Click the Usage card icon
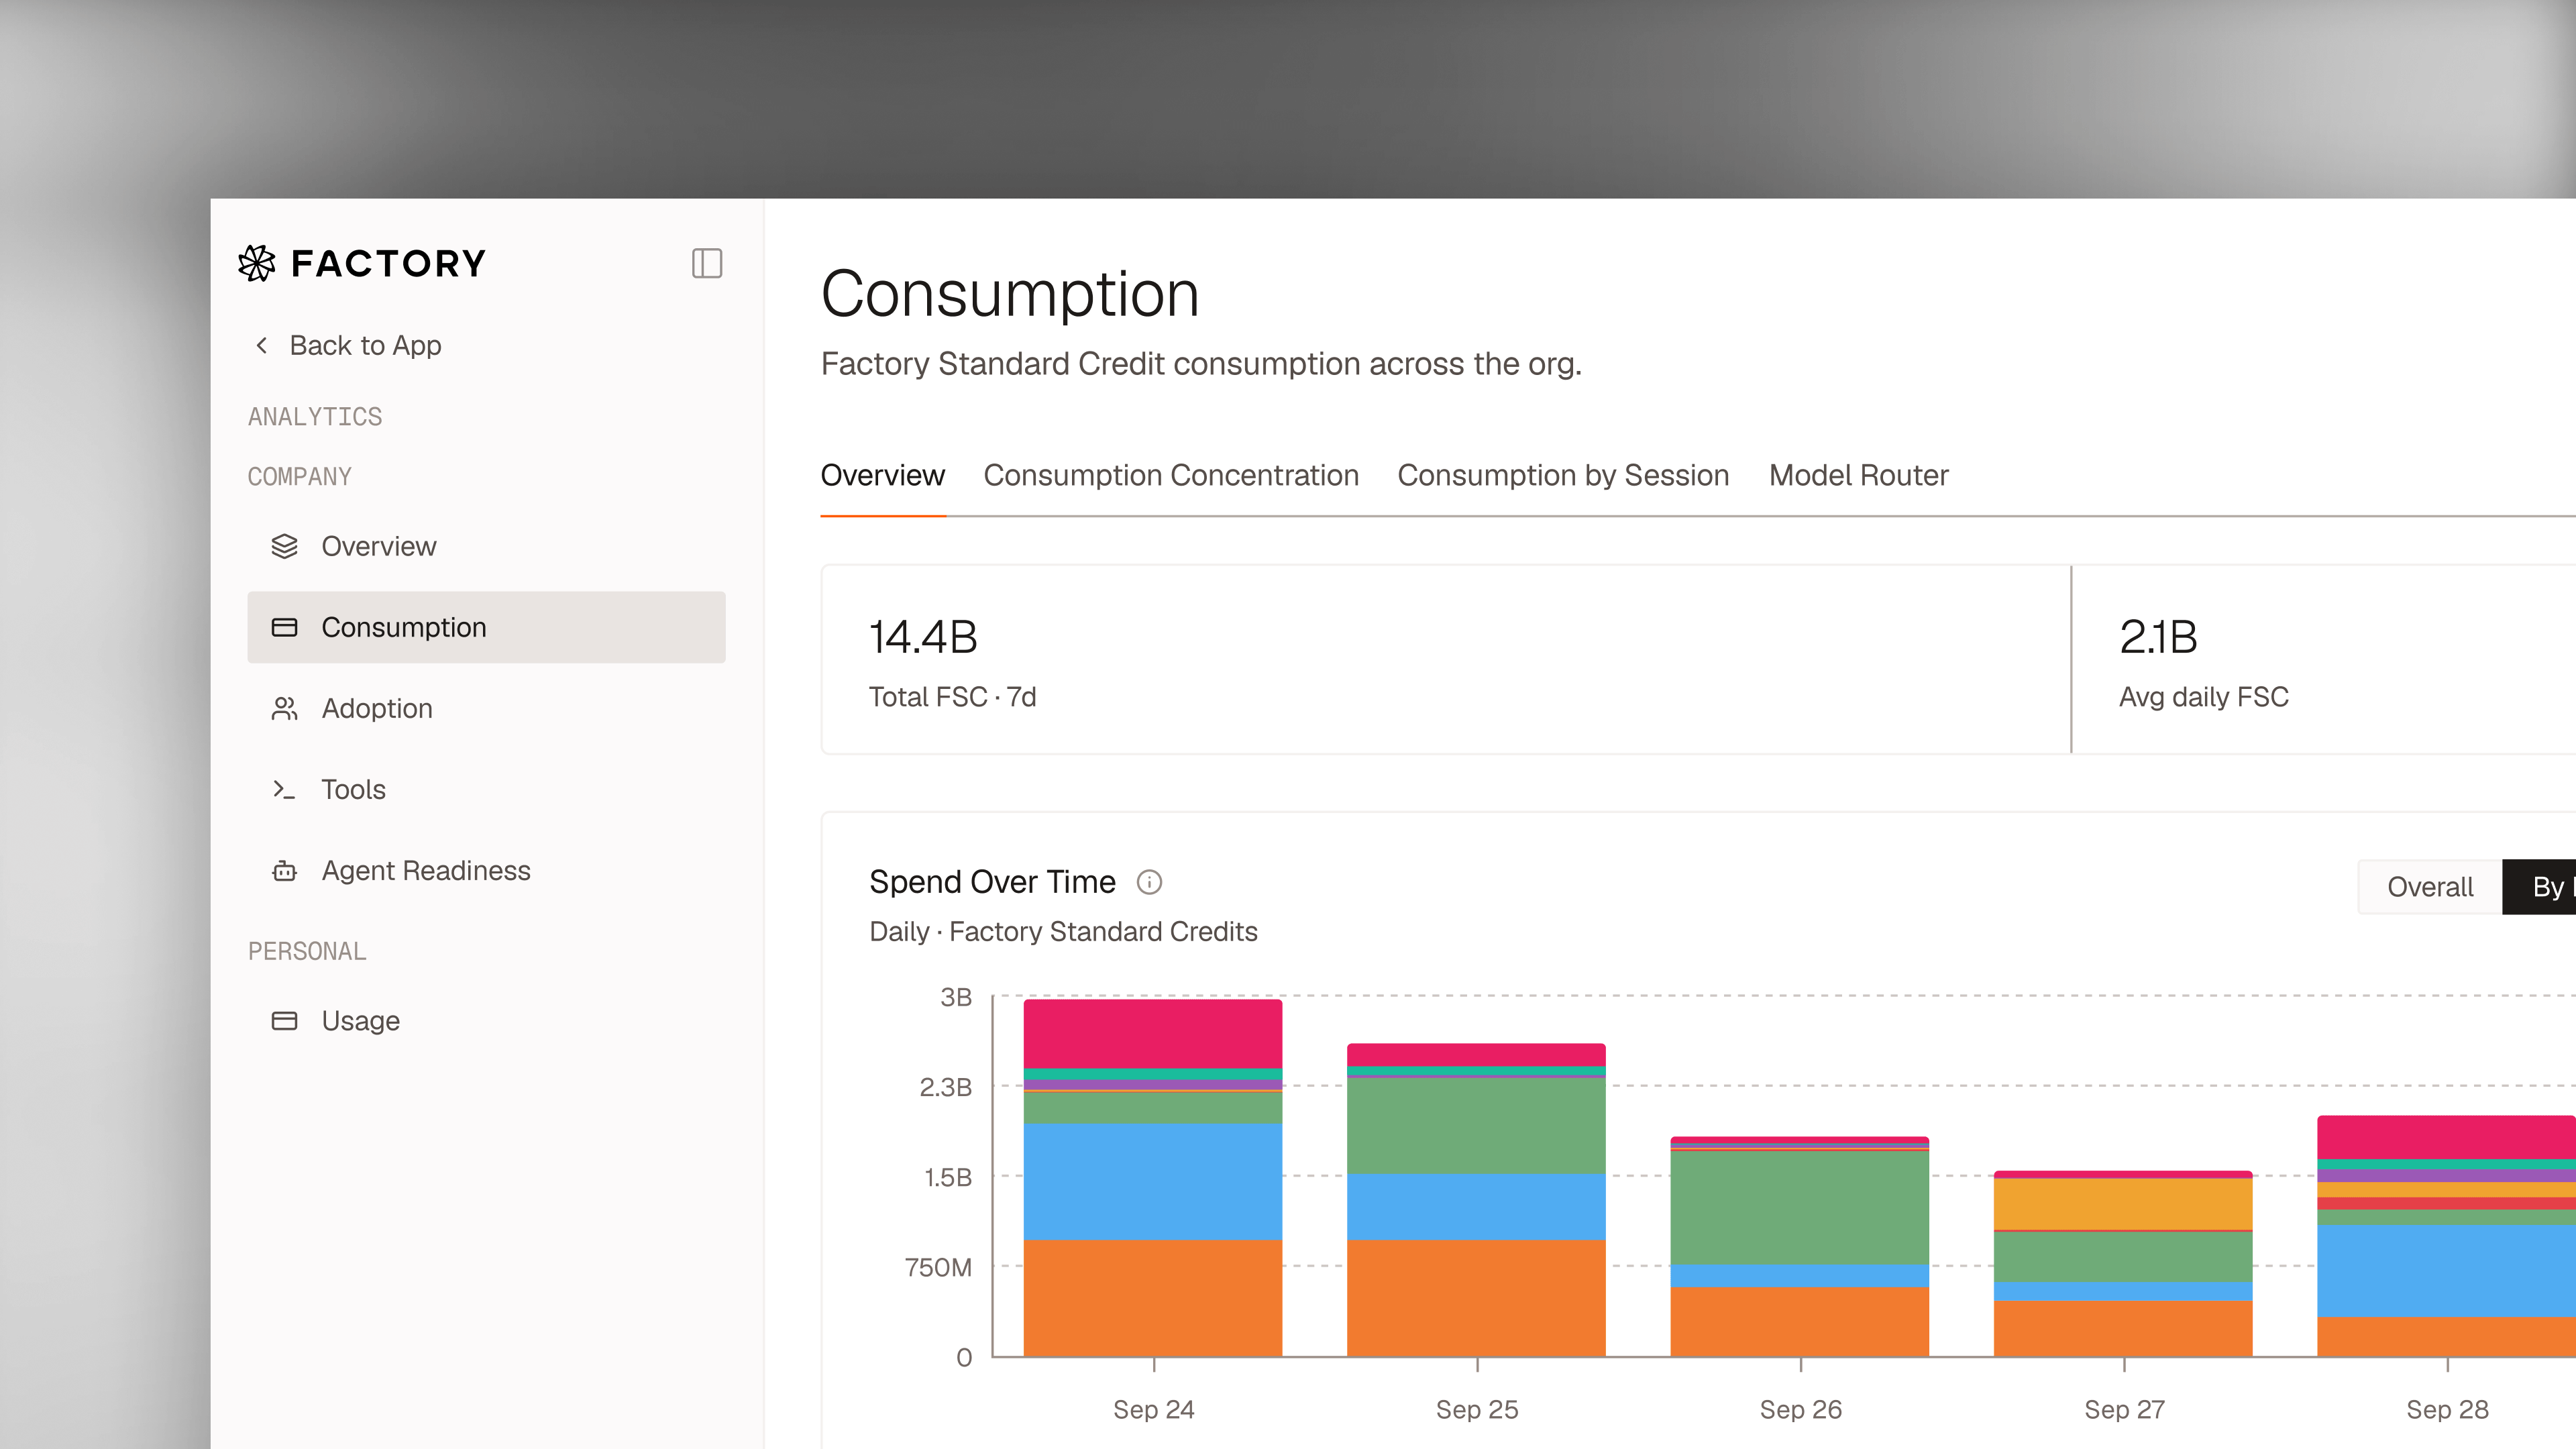This screenshot has height=1449, width=2576. click(x=285, y=1020)
